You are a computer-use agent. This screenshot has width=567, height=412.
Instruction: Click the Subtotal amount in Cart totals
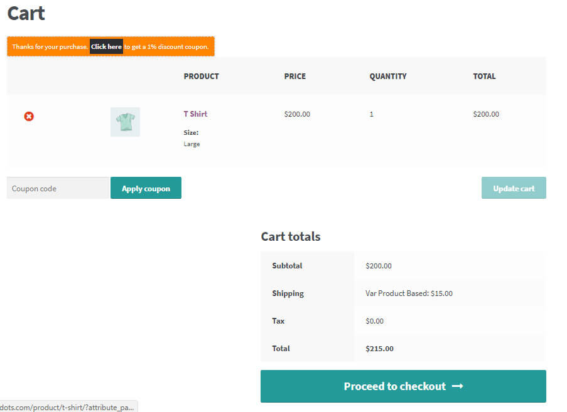tap(378, 265)
